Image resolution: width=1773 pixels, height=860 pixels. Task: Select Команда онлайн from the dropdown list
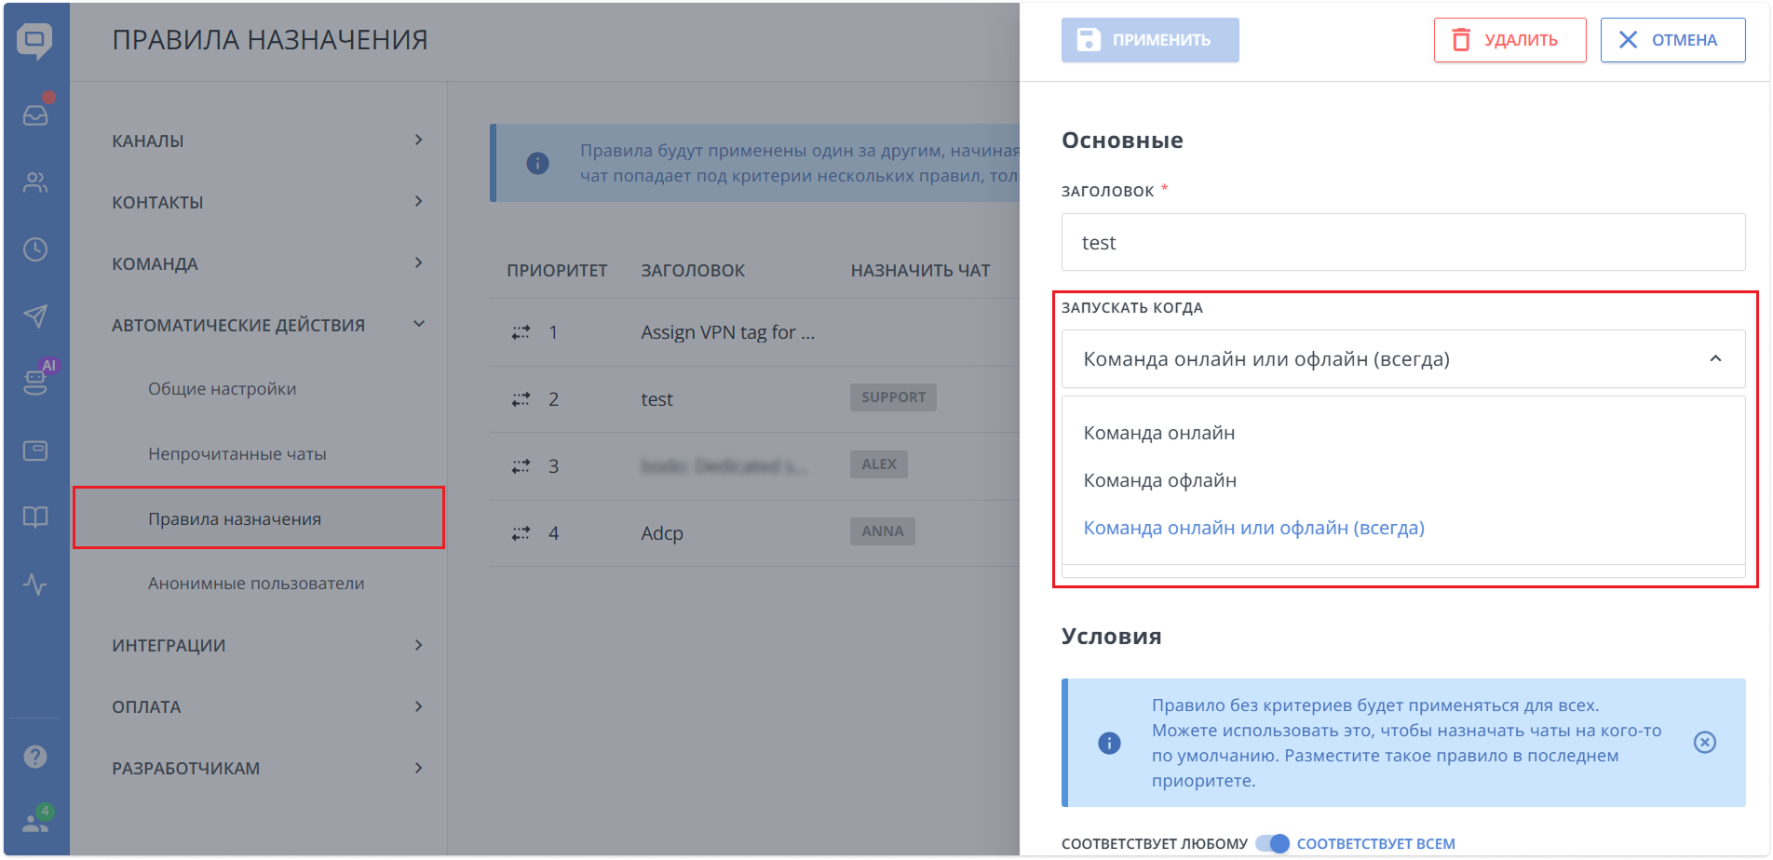point(1159,432)
